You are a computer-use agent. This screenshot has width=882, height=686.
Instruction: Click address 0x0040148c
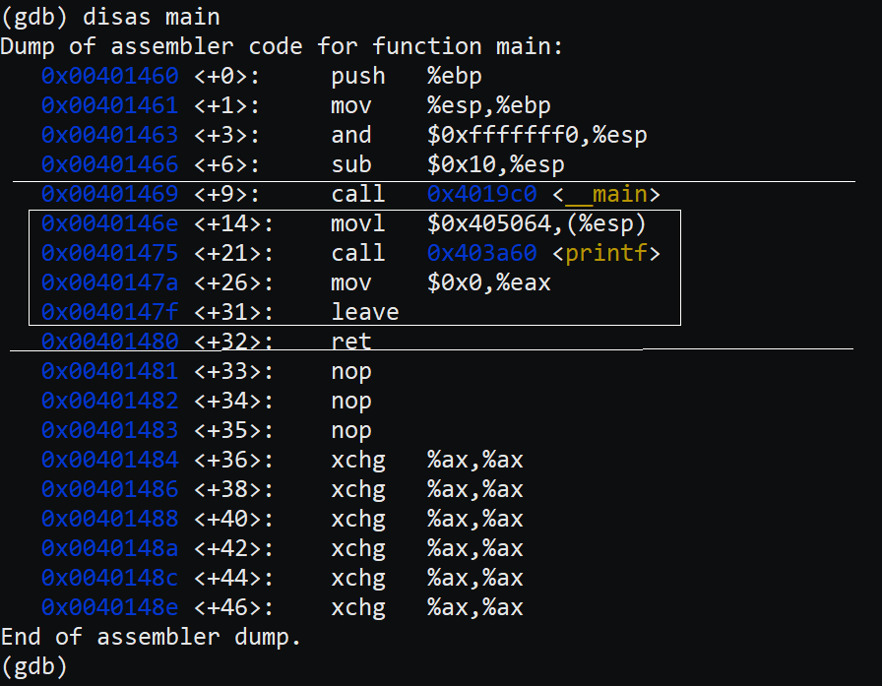109,578
